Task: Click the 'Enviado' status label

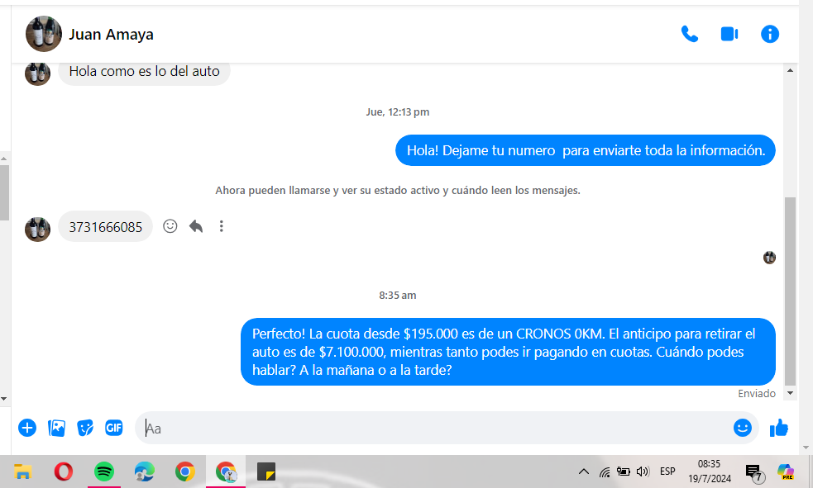Action: 757,393
